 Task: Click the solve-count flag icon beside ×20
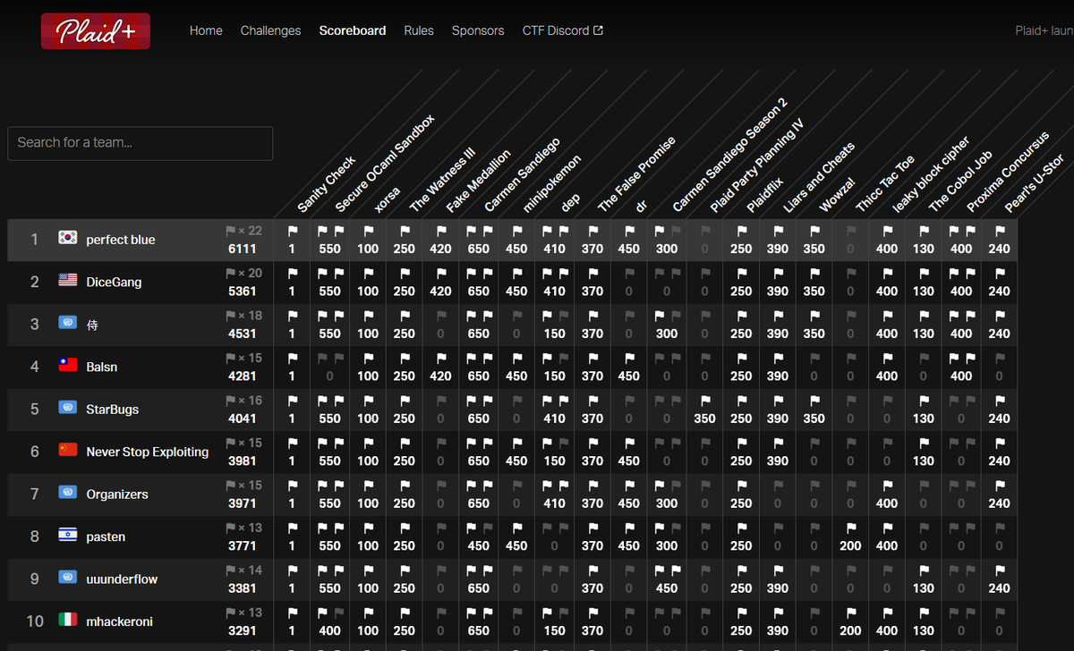coord(230,273)
